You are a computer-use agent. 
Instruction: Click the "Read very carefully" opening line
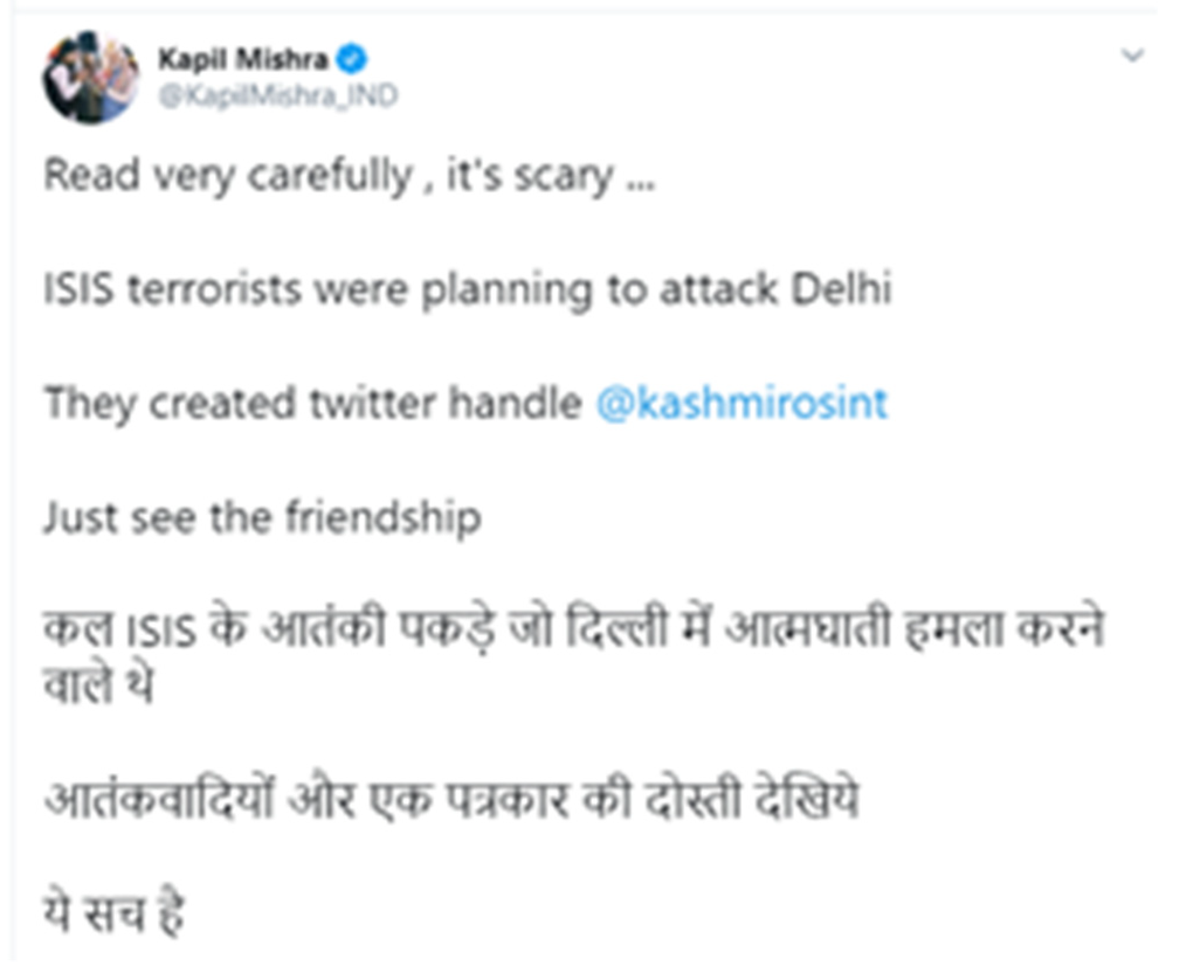tap(349, 175)
